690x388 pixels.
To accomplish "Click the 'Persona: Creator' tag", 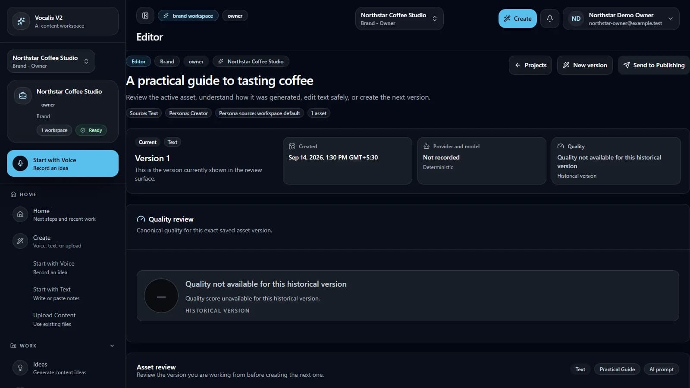I will click(x=188, y=113).
